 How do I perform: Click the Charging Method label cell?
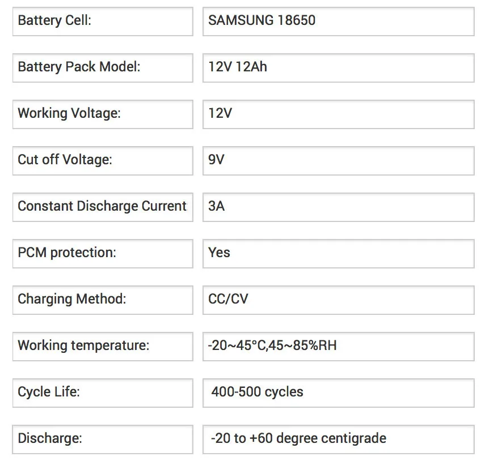point(103,300)
